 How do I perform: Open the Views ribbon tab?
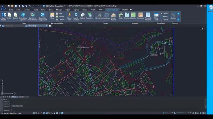click(x=43, y=10)
